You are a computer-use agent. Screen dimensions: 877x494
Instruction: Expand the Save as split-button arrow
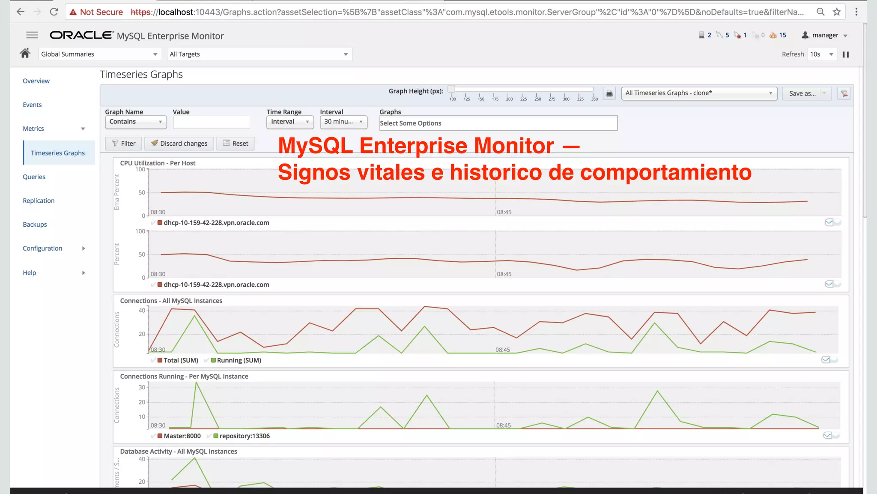pos(824,93)
